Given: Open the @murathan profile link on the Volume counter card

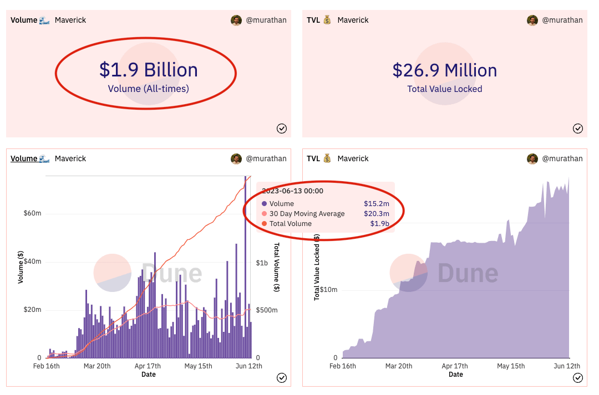Looking at the screenshot, I should [266, 20].
